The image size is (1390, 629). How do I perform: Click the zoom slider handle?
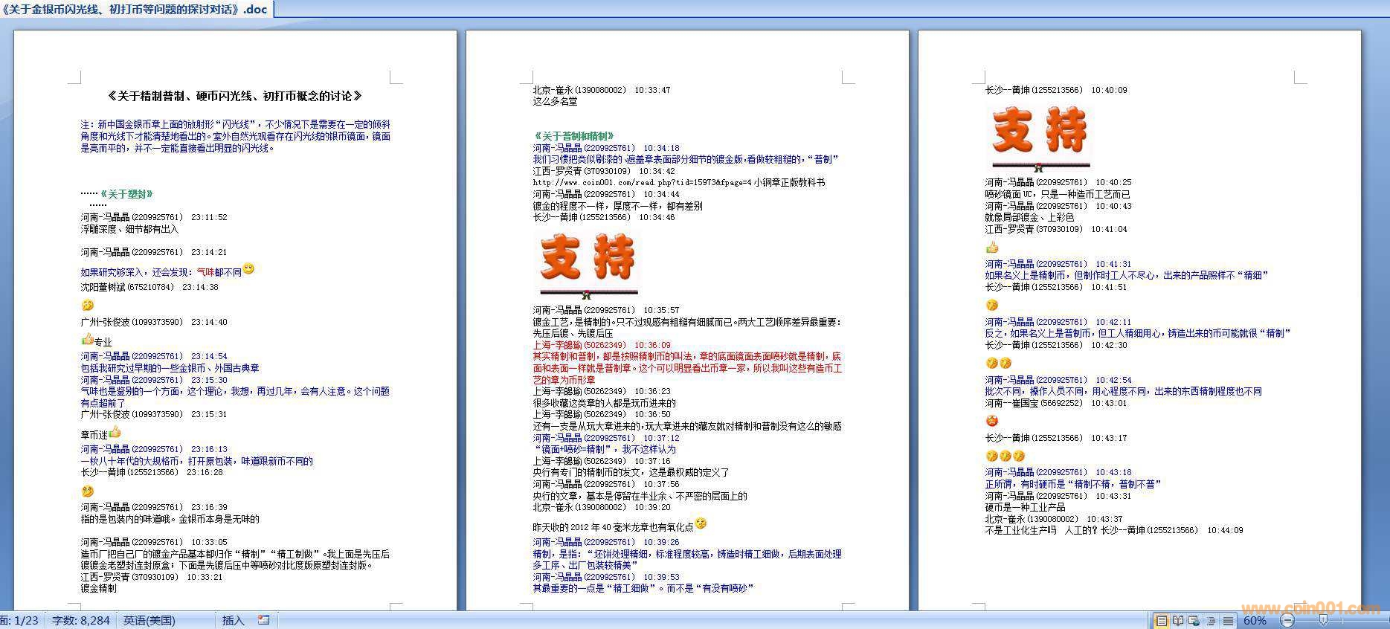click(x=1323, y=621)
